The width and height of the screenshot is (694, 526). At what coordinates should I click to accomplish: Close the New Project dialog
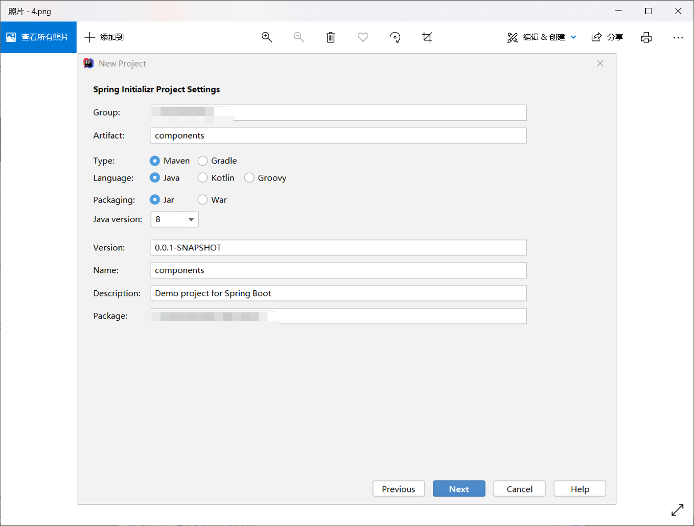tap(600, 63)
